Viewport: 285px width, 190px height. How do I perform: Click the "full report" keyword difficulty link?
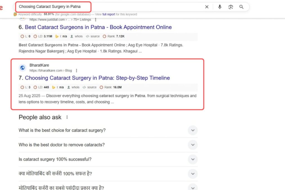coord(109,14)
